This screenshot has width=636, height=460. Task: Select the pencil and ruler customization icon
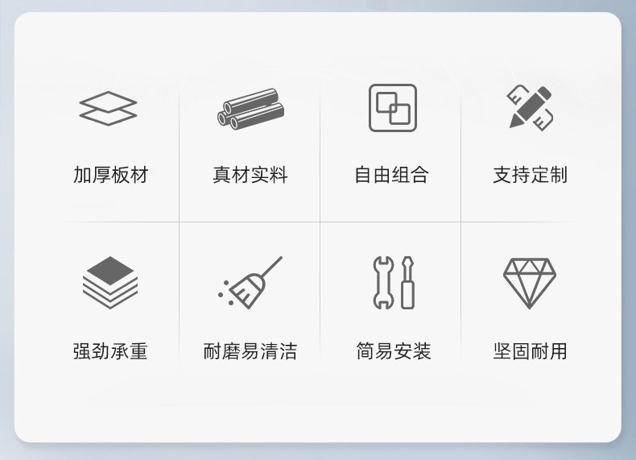tap(531, 107)
